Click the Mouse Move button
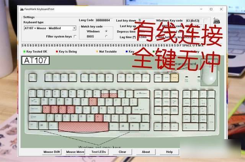The image size is (245, 162). (75, 152)
